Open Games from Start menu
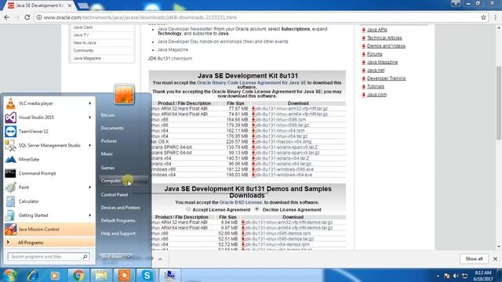 click(x=107, y=168)
